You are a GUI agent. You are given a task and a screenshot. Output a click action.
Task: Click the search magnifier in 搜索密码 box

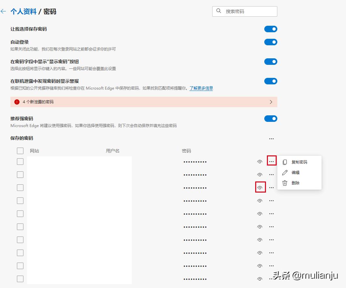tap(218, 11)
